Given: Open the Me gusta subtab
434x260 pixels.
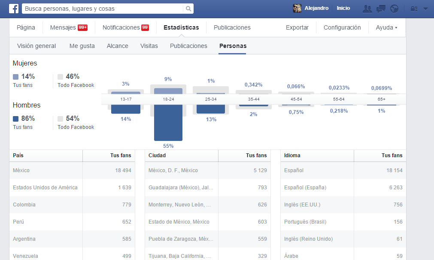Looking at the screenshot, I should pyautogui.click(x=82, y=46).
